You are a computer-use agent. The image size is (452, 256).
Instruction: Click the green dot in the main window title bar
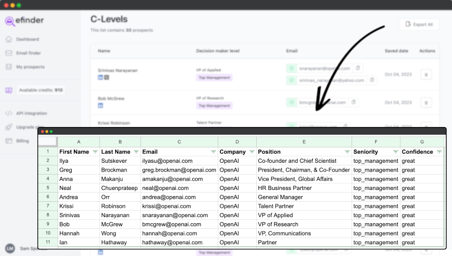19,5
